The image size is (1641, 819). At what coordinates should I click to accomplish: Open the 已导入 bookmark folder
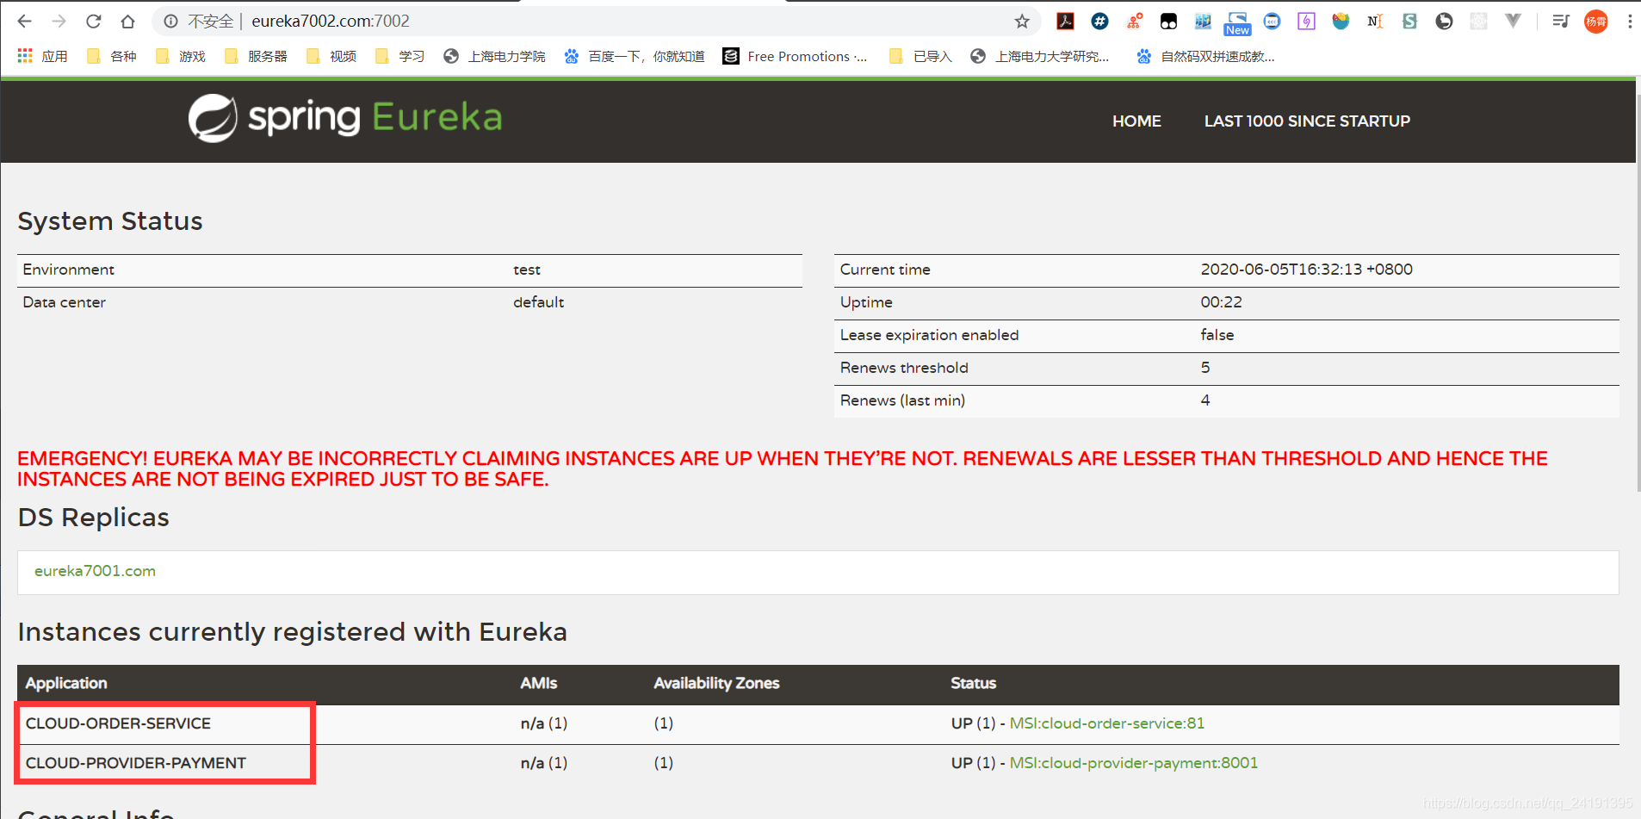point(920,56)
